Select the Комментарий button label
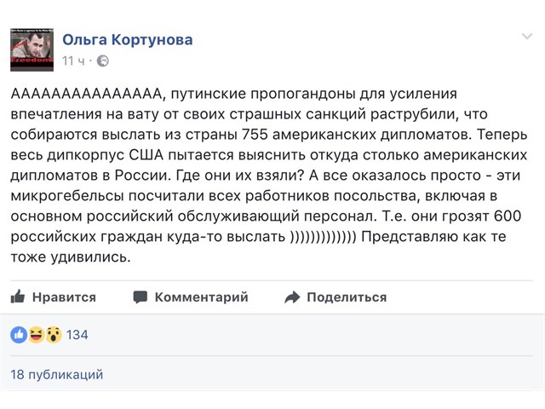 pyautogui.click(x=202, y=297)
